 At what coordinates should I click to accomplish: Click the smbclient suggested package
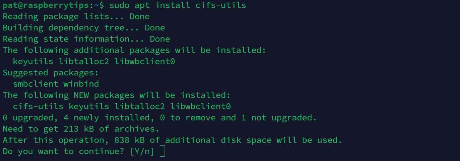point(36,84)
